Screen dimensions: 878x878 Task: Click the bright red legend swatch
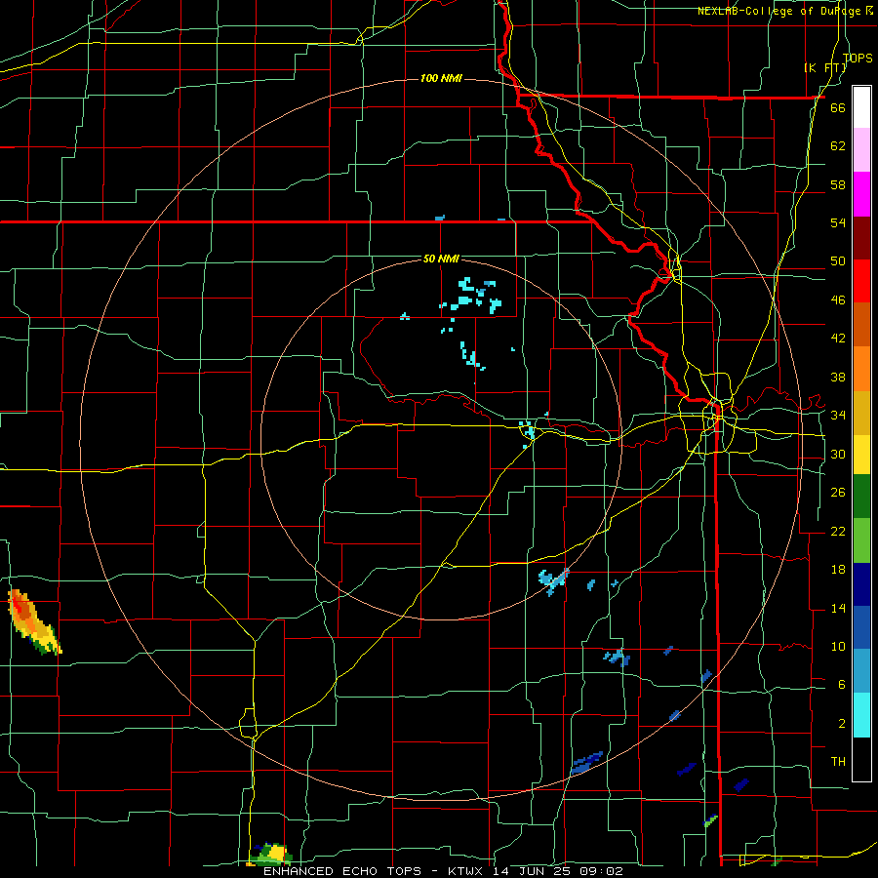[861, 281]
